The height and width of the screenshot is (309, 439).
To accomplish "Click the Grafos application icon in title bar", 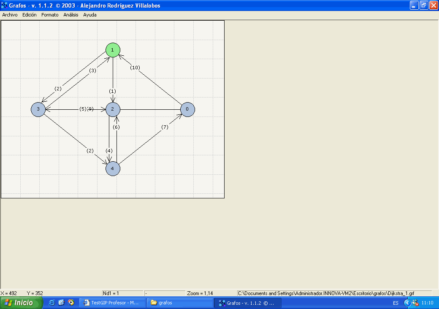I will tap(4, 5).
